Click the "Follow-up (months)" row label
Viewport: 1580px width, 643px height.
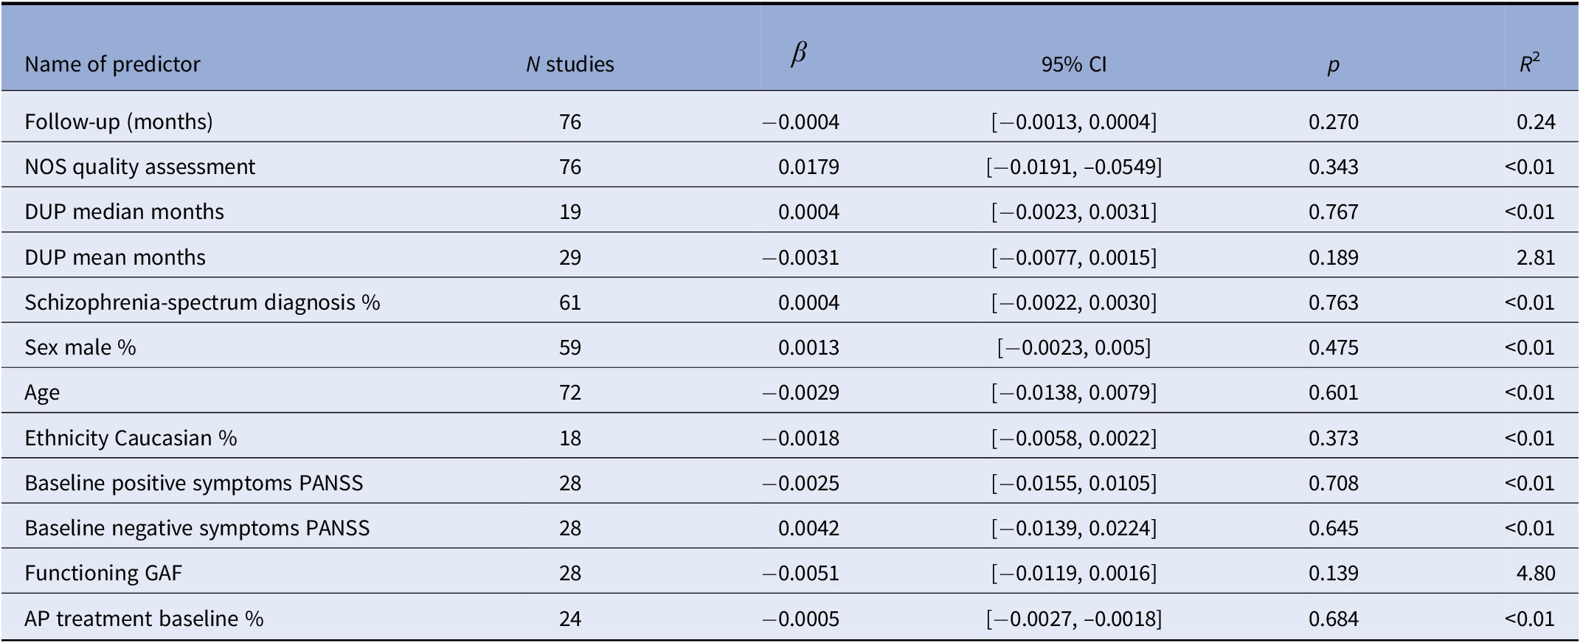119,121
